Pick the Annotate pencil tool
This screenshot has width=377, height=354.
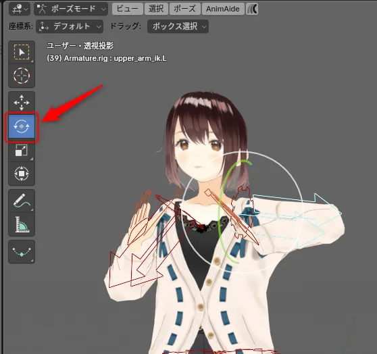coord(22,201)
